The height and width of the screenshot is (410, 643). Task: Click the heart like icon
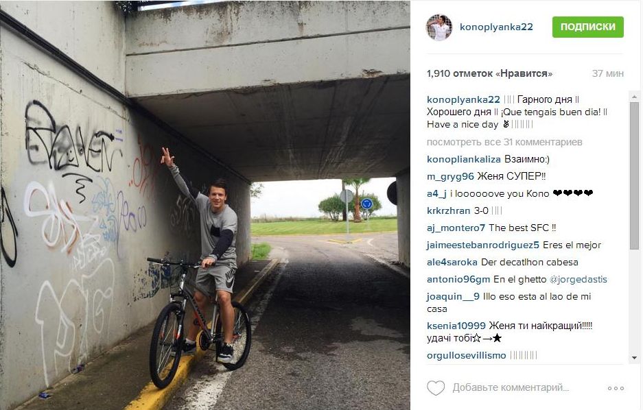click(436, 387)
